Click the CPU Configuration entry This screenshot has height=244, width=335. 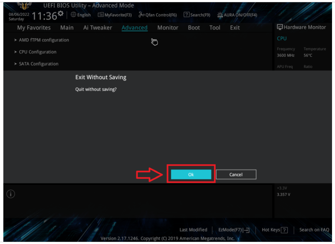[37, 52]
